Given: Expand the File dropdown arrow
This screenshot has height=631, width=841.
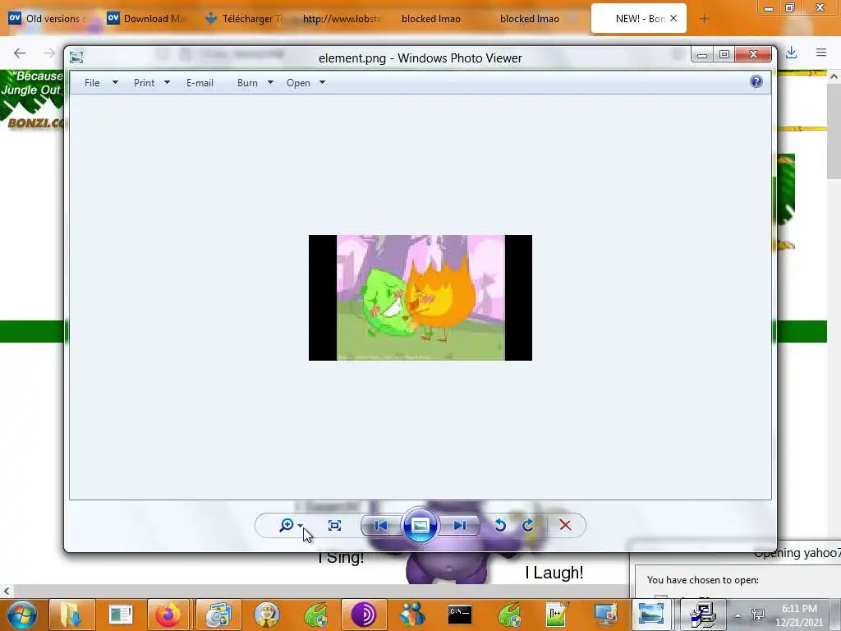Looking at the screenshot, I should pyautogui.click(x=115, y=83).
